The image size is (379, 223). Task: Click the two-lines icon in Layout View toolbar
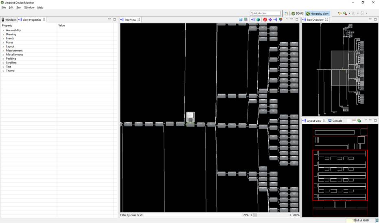click(354, 120)
